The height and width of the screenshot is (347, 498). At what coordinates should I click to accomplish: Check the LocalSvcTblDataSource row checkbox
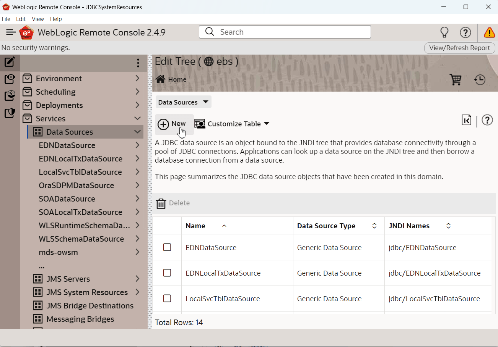(x=167, y=299)
